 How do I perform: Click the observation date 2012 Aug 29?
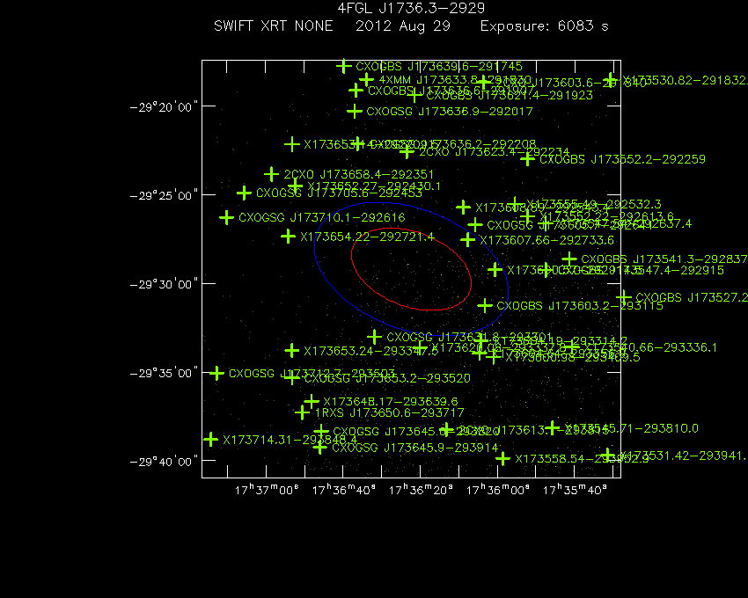(x=403, y=26)
